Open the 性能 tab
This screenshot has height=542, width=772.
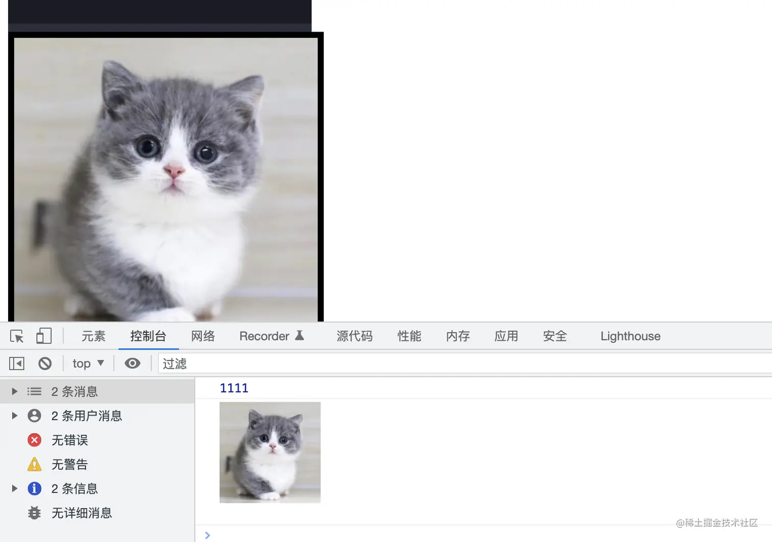click(409, 336)
